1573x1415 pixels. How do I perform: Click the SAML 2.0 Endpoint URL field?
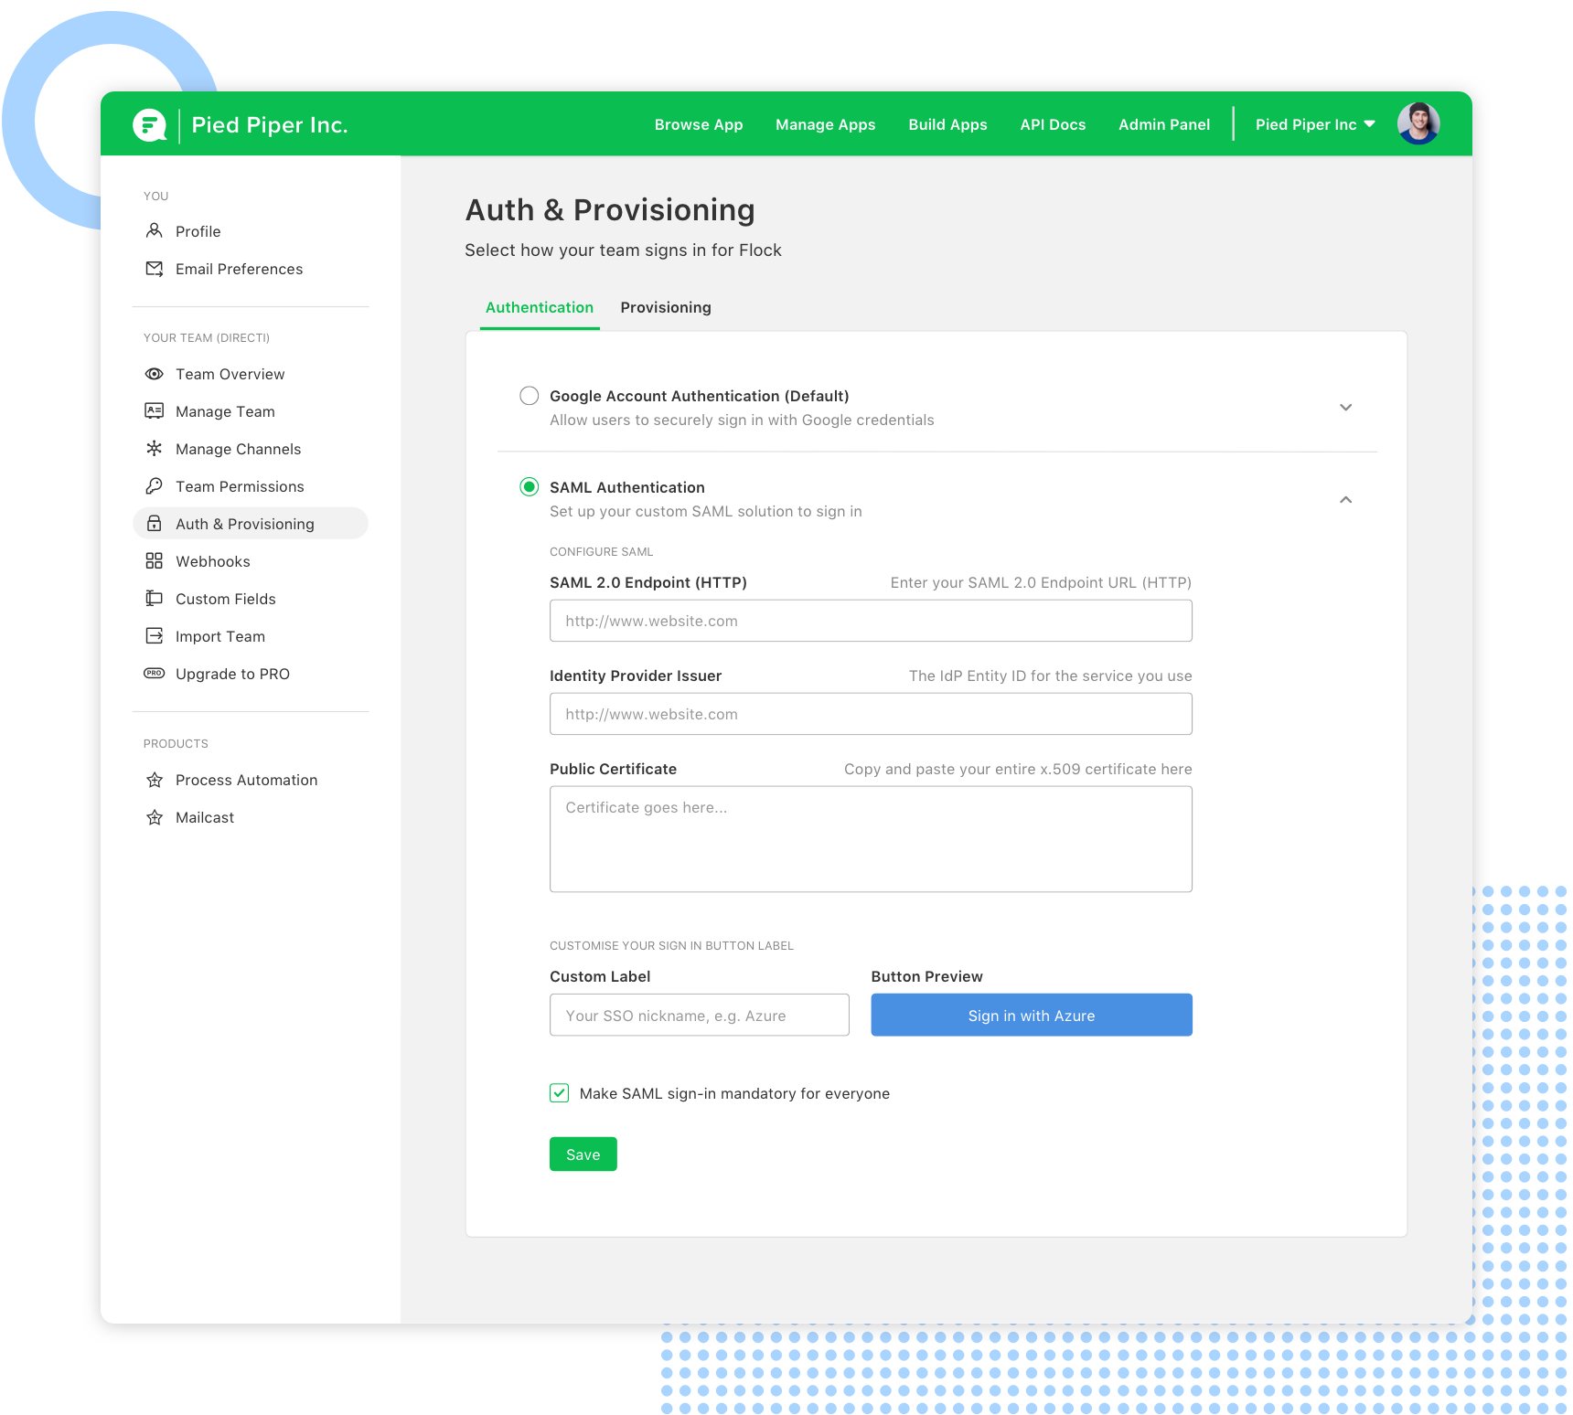[x=870, y=621]
